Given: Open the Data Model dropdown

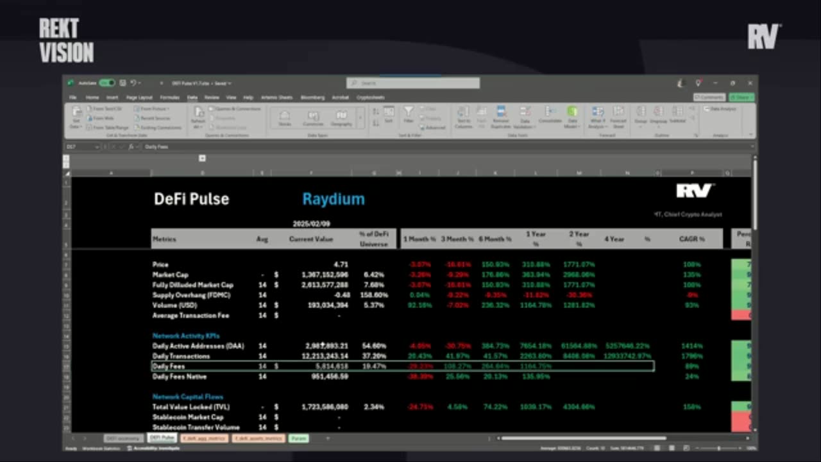Looking at the screenshot, I should (571, 117).
